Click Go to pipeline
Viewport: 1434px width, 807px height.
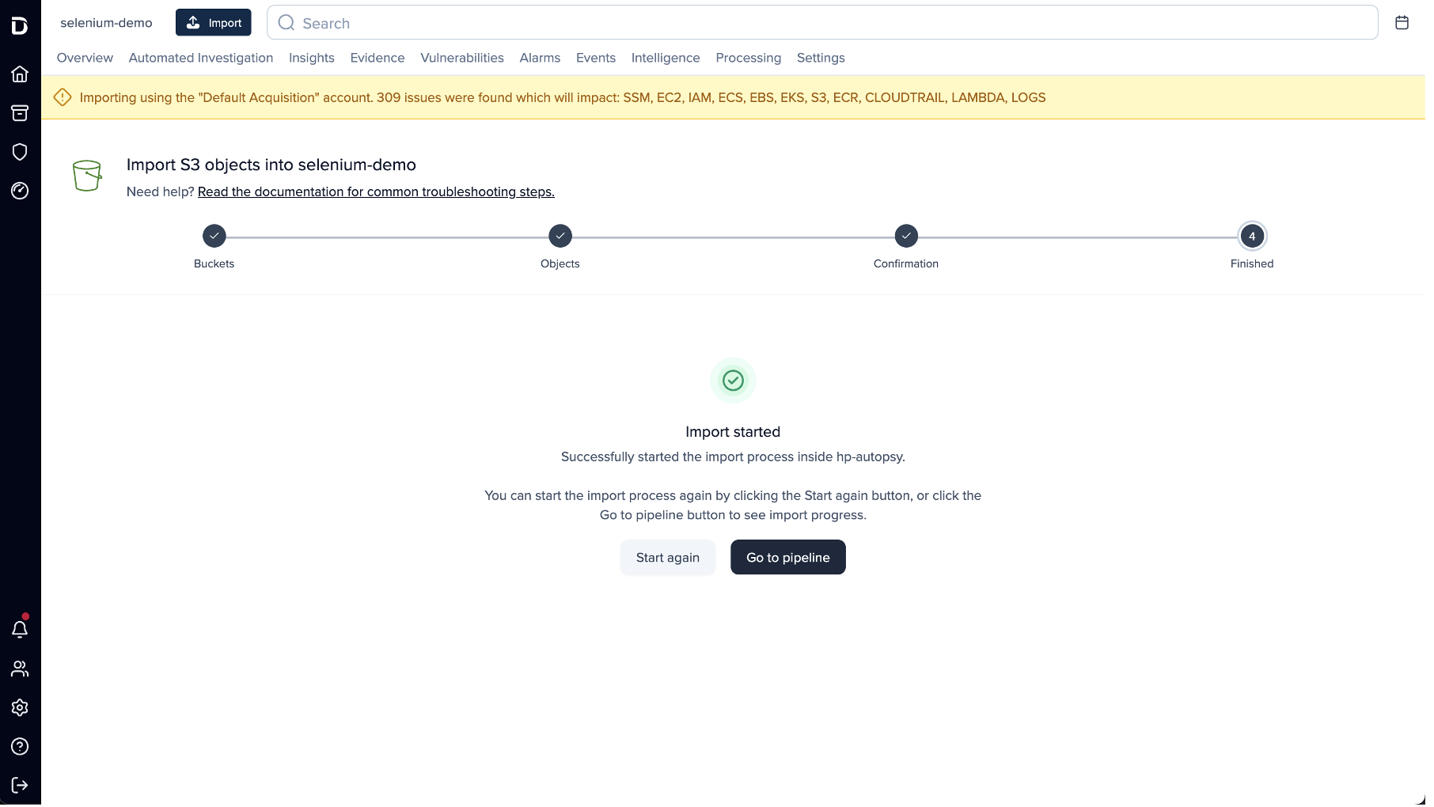(787, 557)
